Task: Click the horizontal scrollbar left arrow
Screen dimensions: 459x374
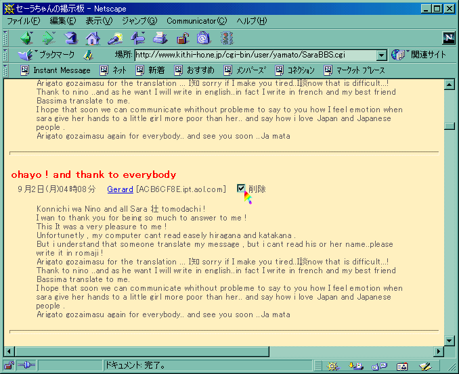Action: 9,351
